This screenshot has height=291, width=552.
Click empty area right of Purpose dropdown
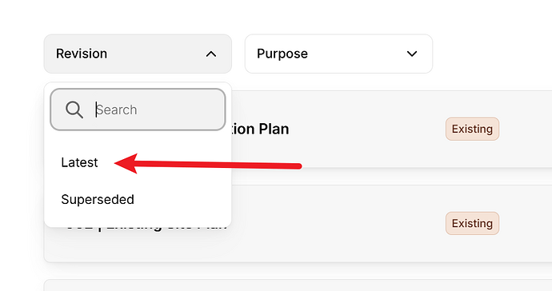pos(493,54)
